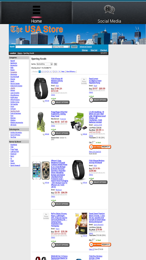Image resolution: width=146 pixels, height=260 pixels.
Task: Expand the Sort by Bestselling dropdown
Action: [44, 64]
